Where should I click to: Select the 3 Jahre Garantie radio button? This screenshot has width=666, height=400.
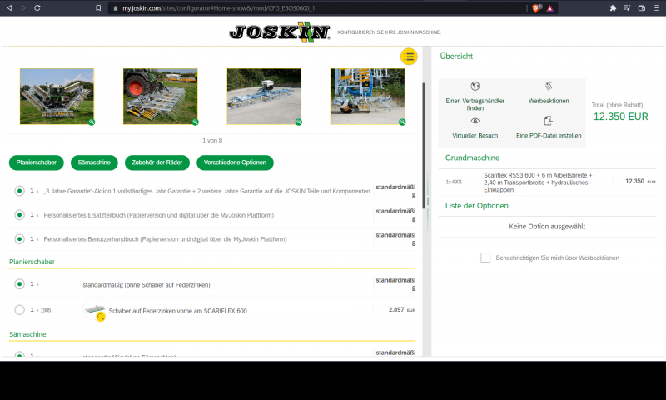pyautogui.click(x=19, y=191)
